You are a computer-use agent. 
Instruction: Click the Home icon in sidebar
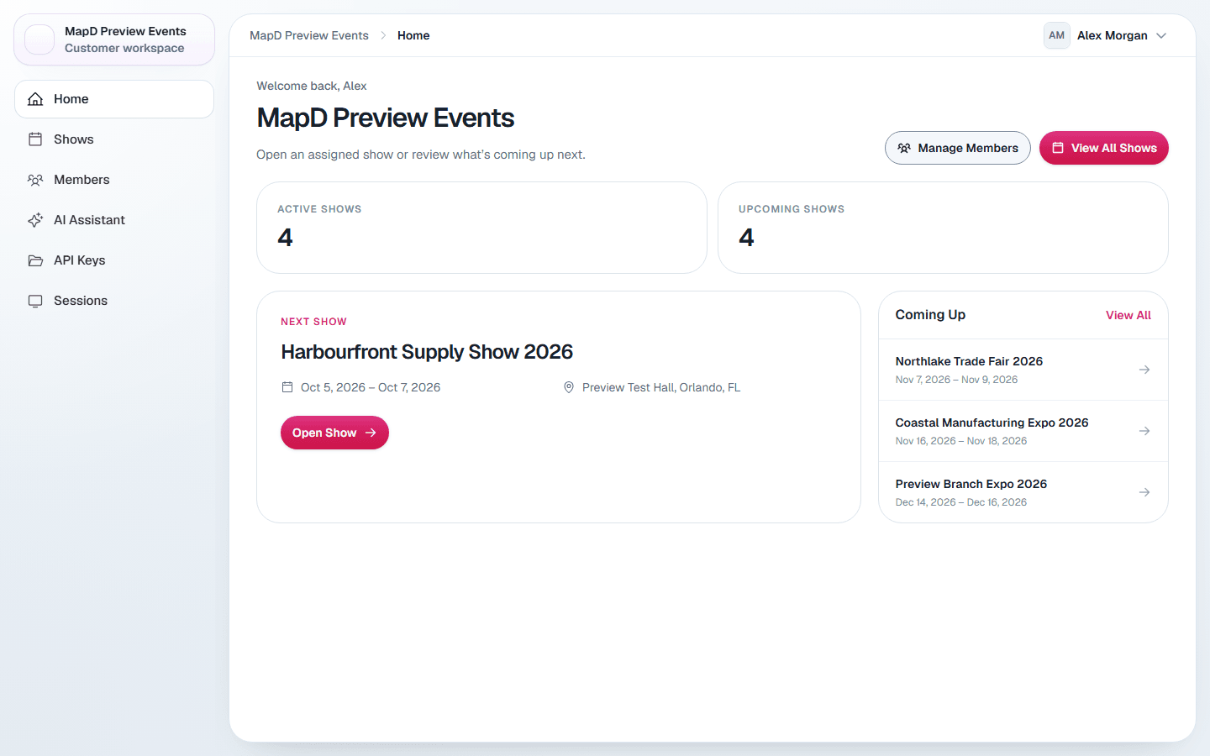point(35,99)
